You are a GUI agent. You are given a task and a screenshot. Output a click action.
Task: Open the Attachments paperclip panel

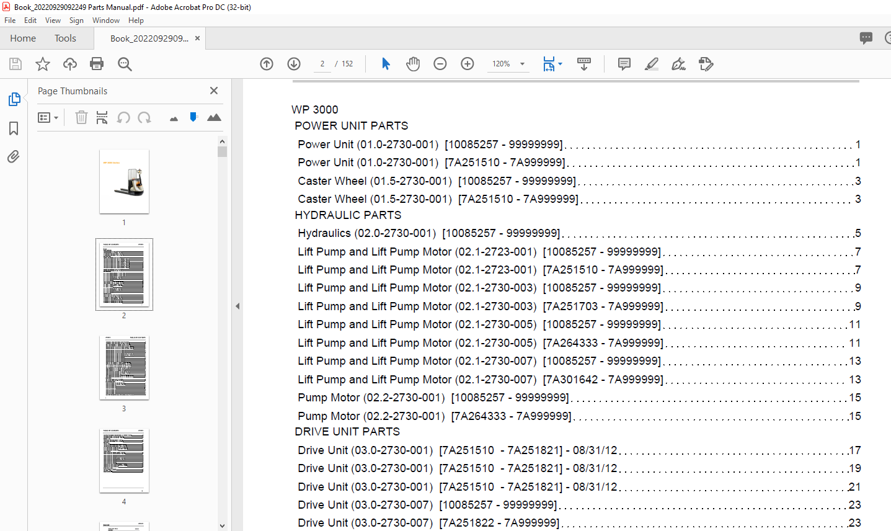coord(14,156)
